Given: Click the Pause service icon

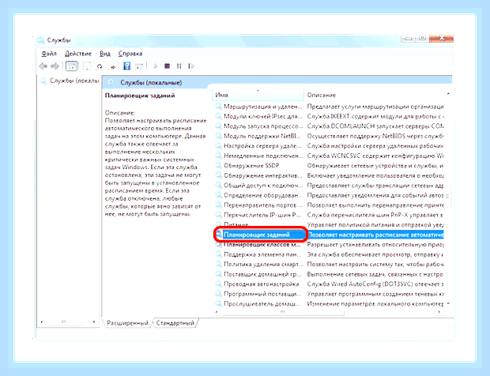Looking at the screenshot, I should 179,66.
